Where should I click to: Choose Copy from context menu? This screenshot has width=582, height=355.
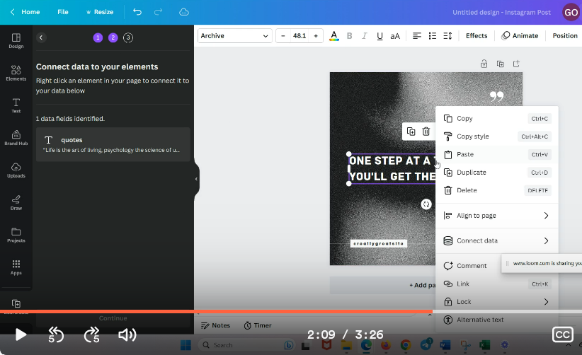click(x=497, y=119)
